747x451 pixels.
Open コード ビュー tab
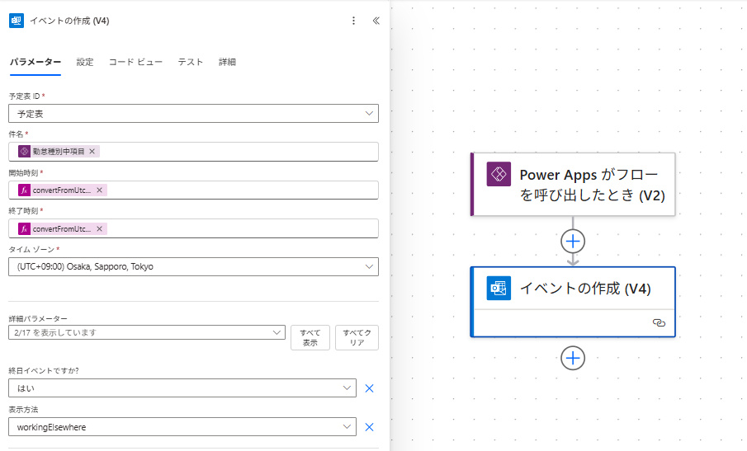click(x=135, y=62)
